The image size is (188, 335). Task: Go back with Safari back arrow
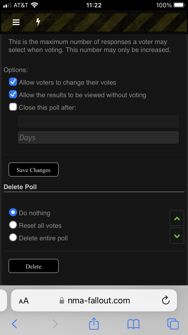coord(15,324)
